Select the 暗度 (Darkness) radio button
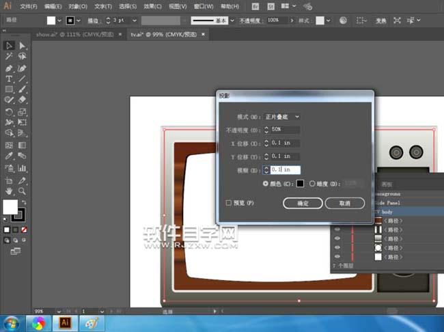The image size is (444, 332). (312, 183)
